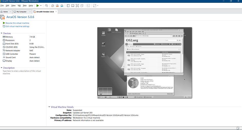Click the Send Ctrl+Alt+Del toolbar icon
Screen dimensions: 242x130
point(46,6)
